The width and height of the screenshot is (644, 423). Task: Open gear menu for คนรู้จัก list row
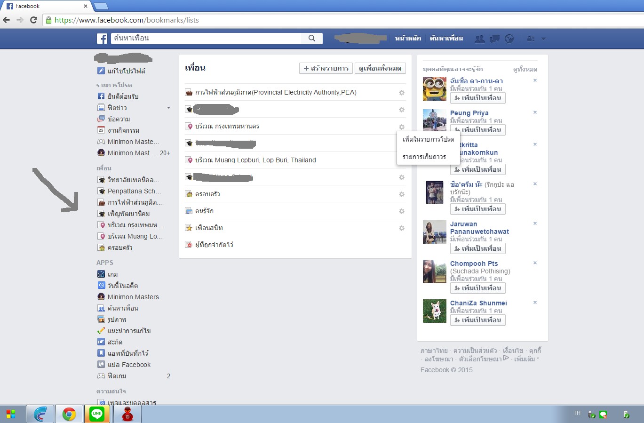point(402,211)
